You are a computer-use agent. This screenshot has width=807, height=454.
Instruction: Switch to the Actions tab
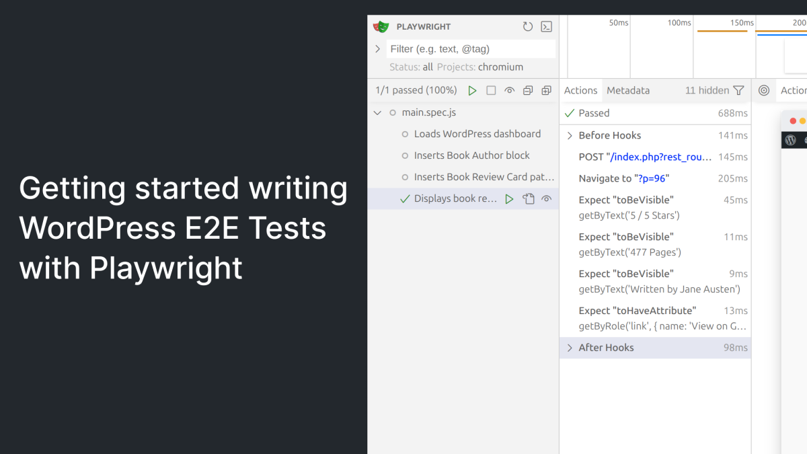[580, 90]
